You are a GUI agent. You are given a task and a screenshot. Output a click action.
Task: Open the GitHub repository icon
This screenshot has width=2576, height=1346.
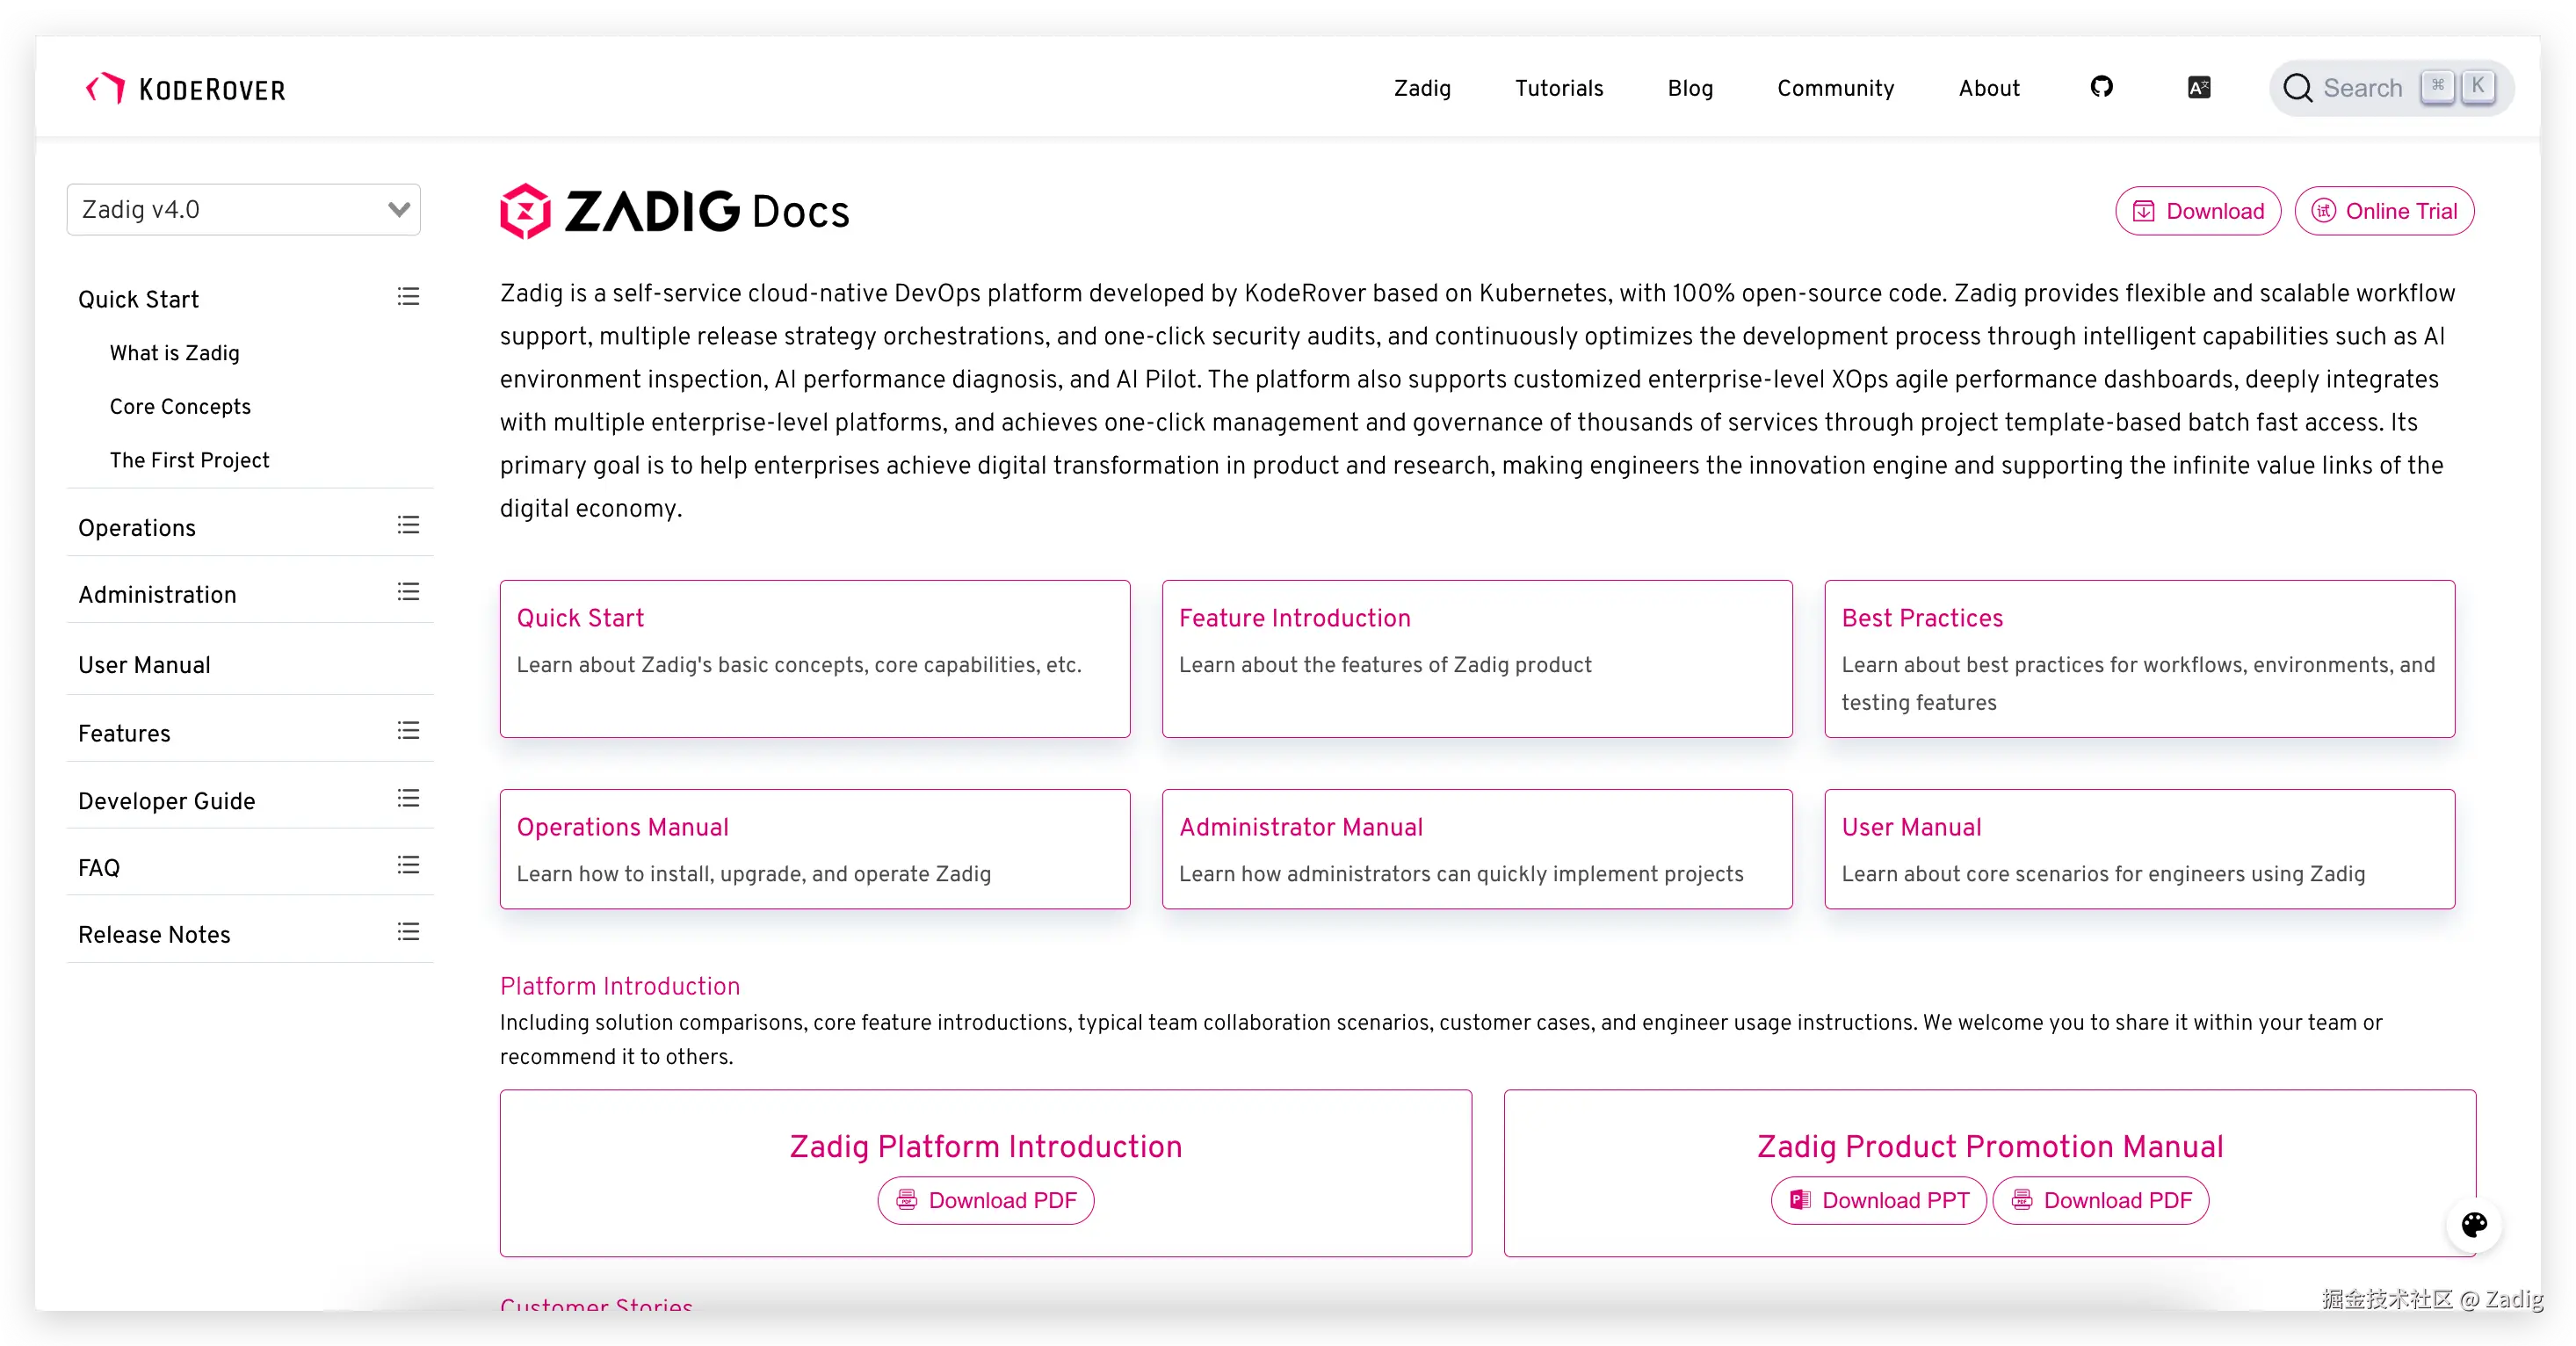tap(2101, 87)
